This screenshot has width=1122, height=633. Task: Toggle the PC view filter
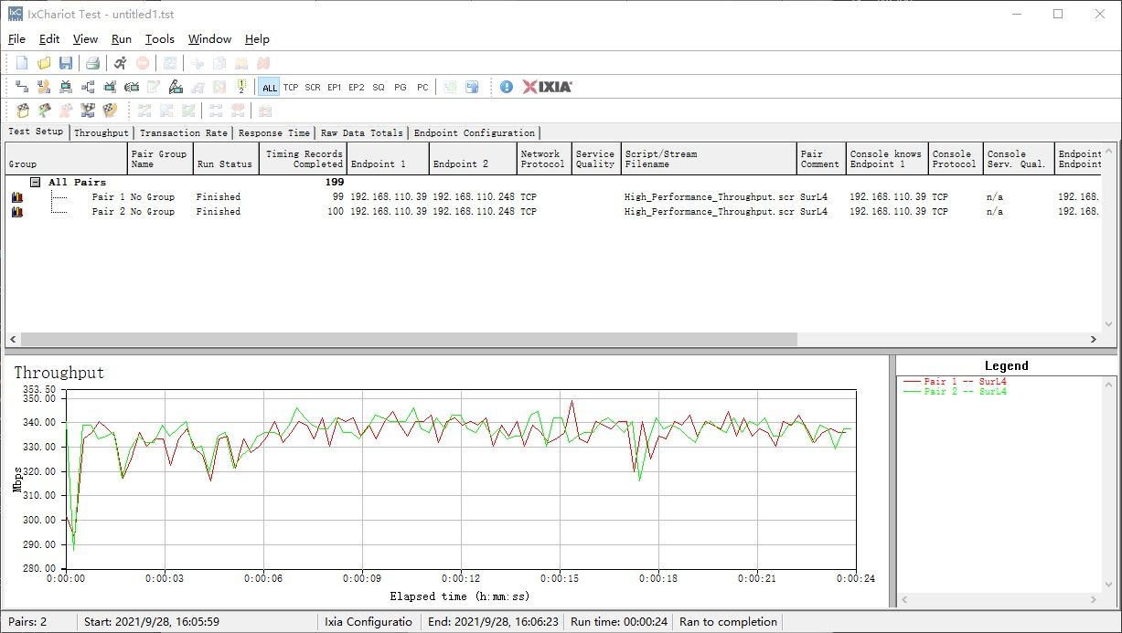[422, 87]
